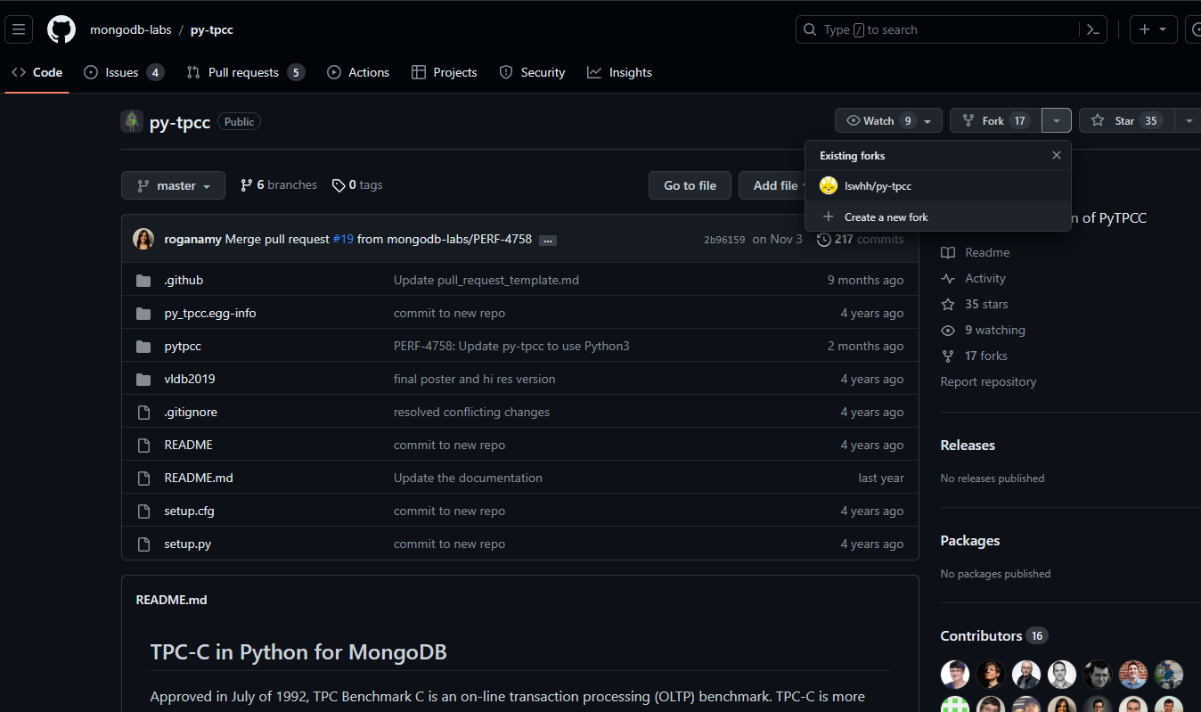This screenshot has height=712, width=1201.
Task: Click Report repository link
Action: coord(988,381)
